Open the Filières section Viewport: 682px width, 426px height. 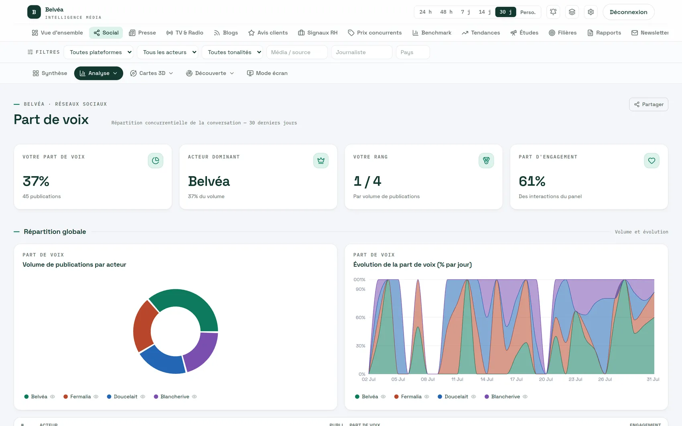[563, 32]
